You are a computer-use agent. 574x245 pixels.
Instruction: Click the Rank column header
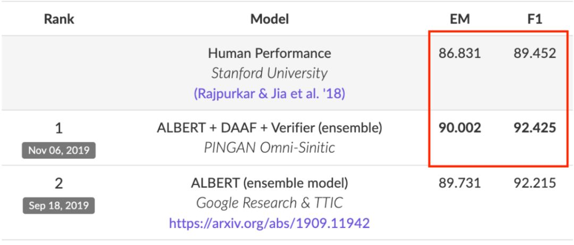(x=59, y=20)
